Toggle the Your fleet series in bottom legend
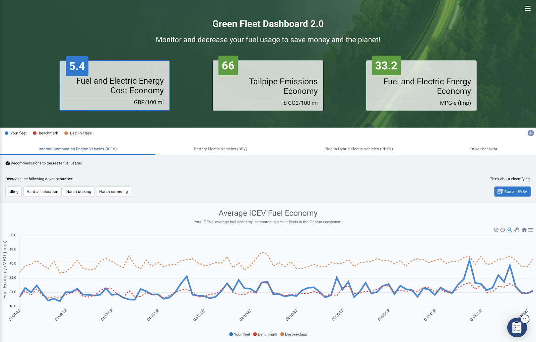The height and width of the screenshot is (342, 536). point(240,334)
